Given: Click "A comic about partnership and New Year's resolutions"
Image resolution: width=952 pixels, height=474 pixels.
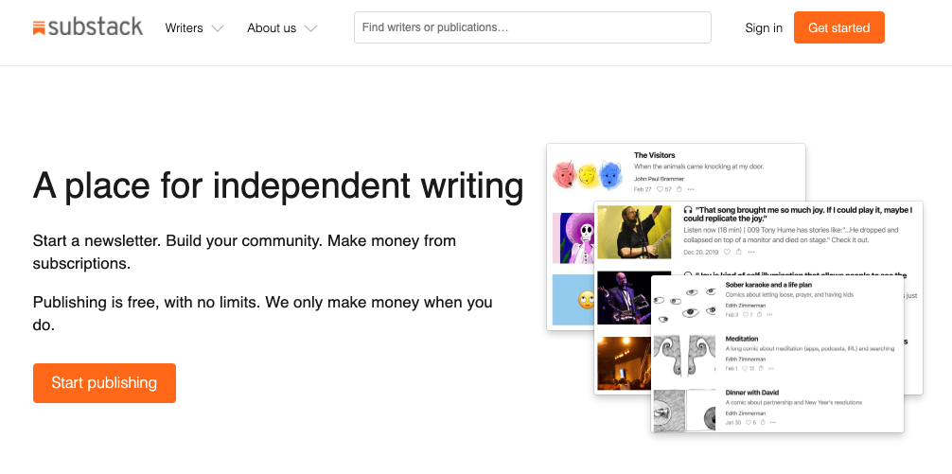Looking at the screenshot, I should tap(794, 402).
